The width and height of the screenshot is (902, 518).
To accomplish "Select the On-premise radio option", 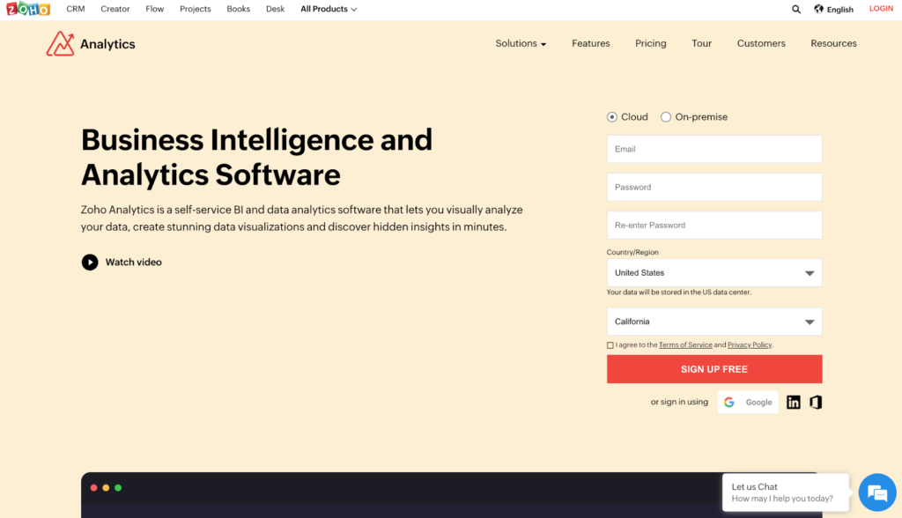I will pyautogui.click(x=666, y=117).
